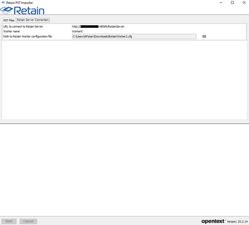Click the Start button
Viewport: 249px width, 225px height.
tap(9, 221)
